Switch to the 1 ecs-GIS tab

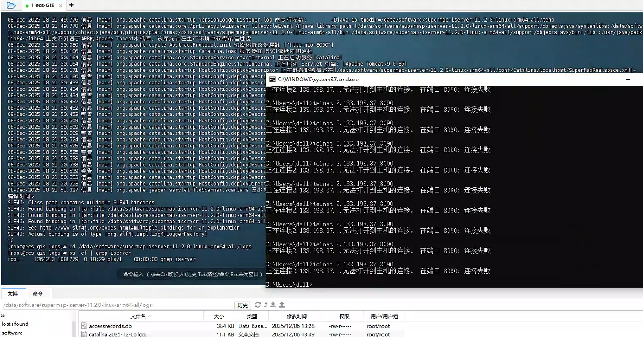click(x=43, y=5)
